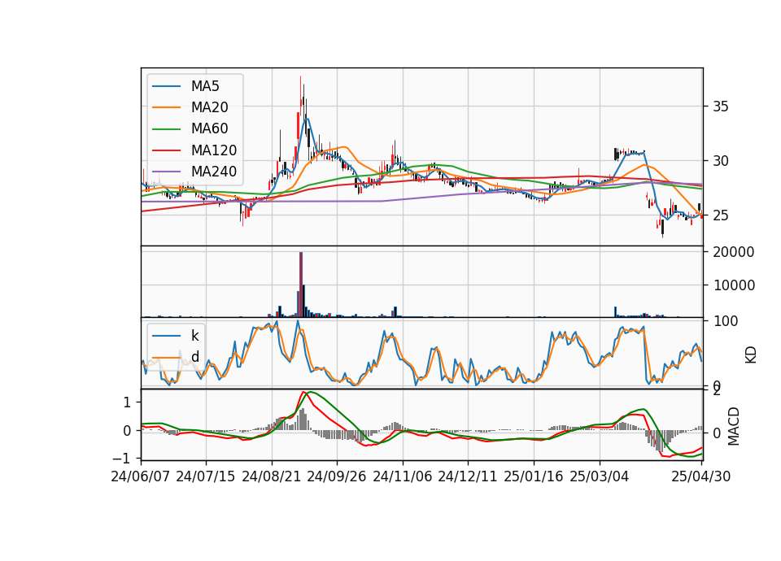This screenshot has width=781, height=561.
Task: Click the orange MA20 legend line sample
Action: point(166,107)
